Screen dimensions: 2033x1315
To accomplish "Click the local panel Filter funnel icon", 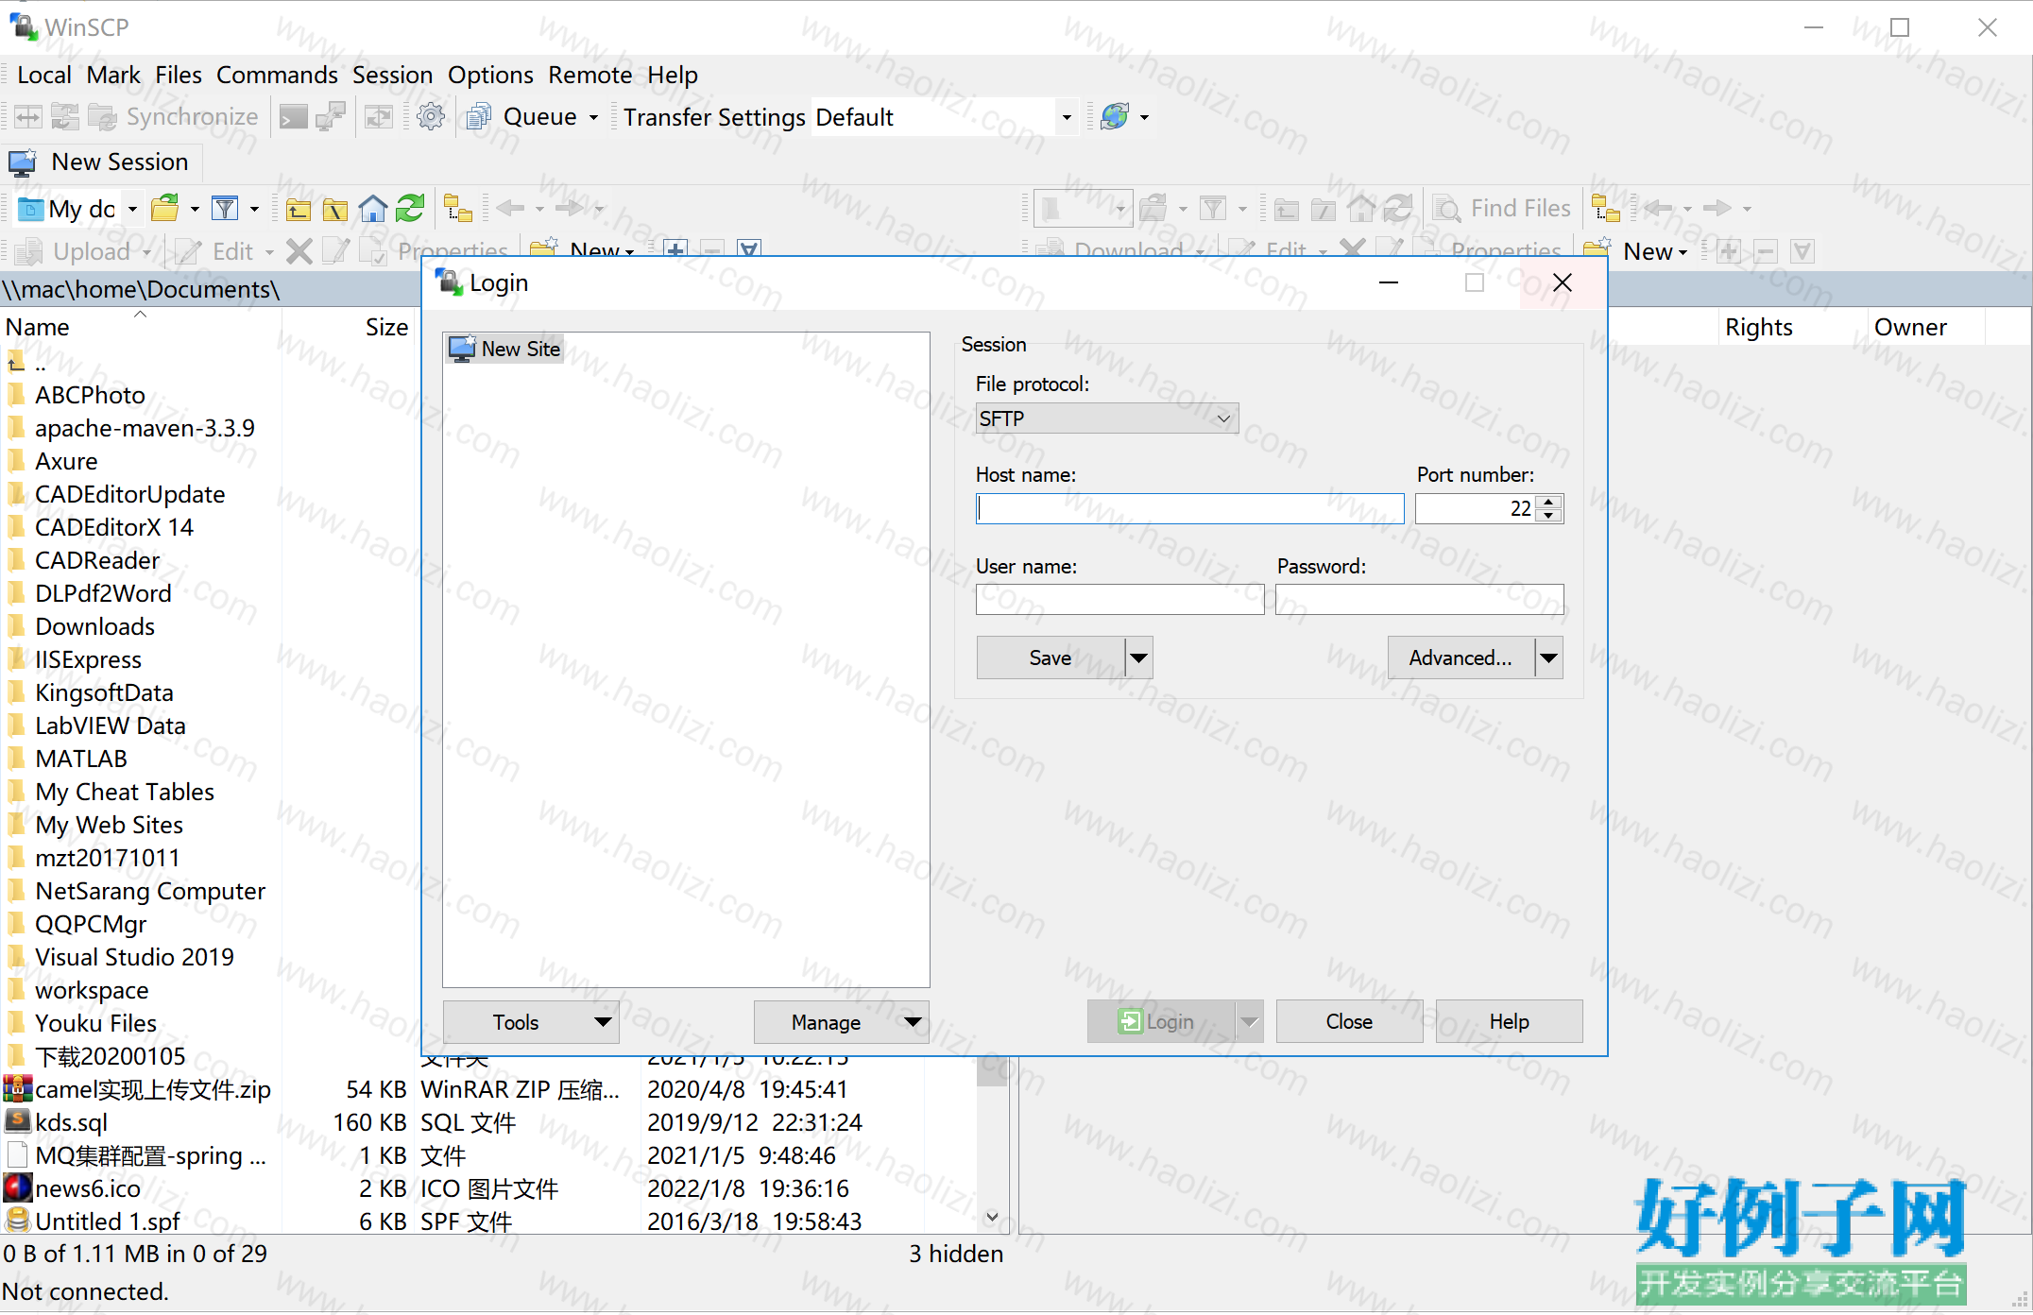I will click(x=225, y=208).
